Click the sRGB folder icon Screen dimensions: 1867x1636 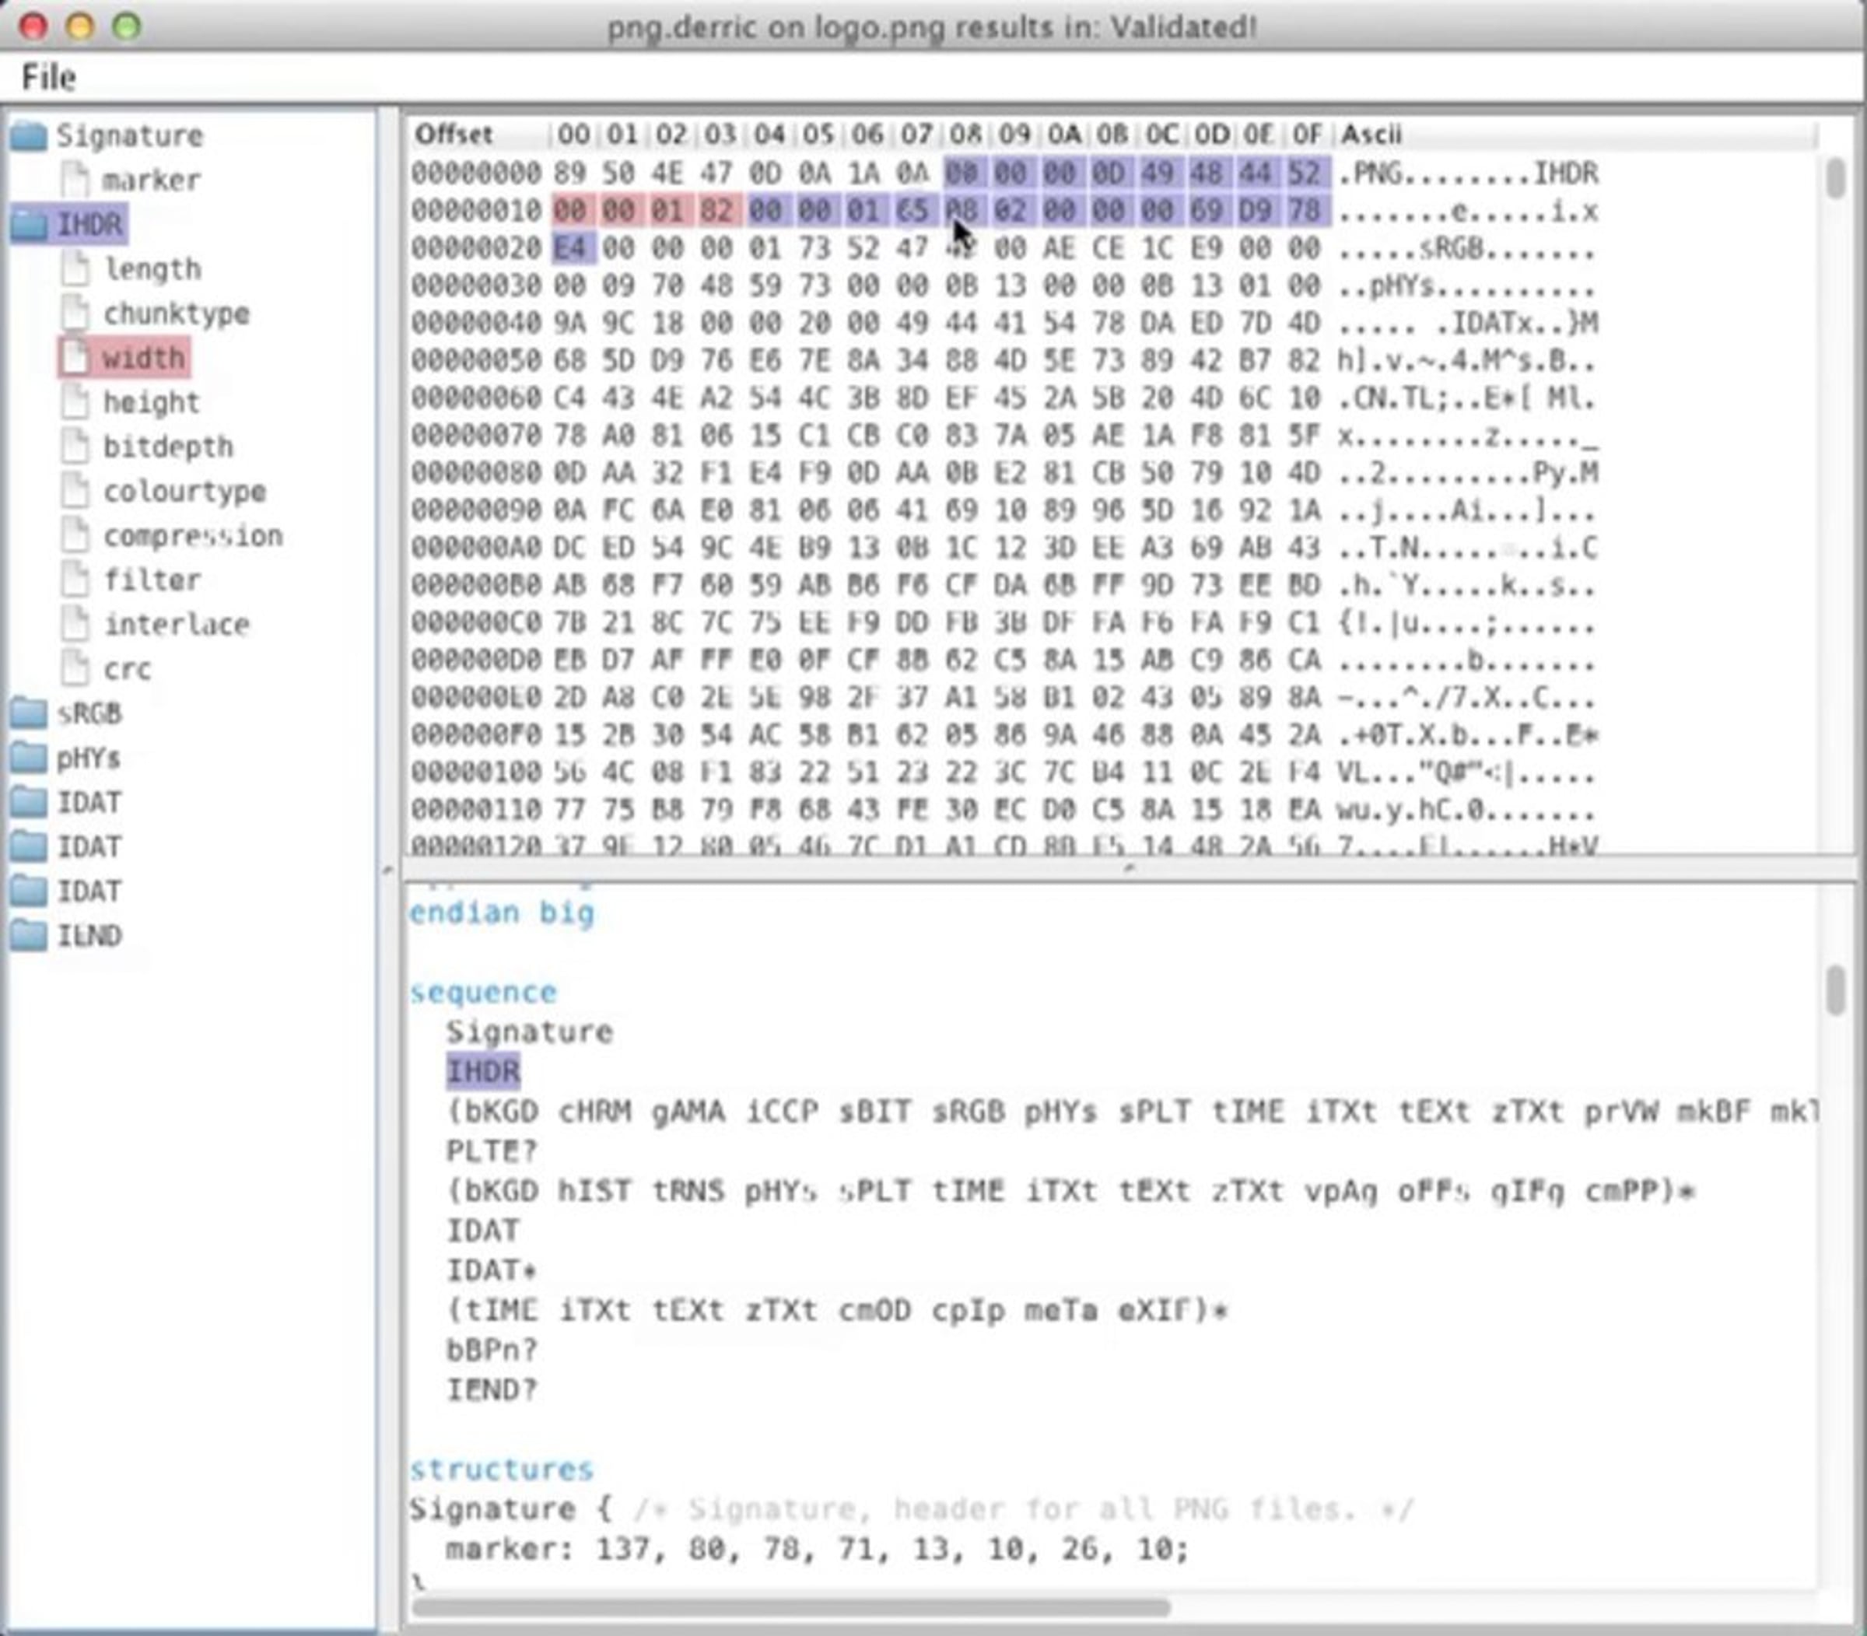[30, 714]
